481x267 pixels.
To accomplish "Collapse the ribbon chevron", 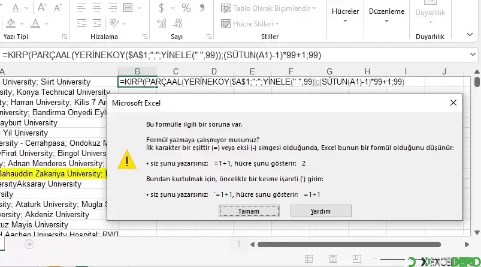I will tap(470, 34).
